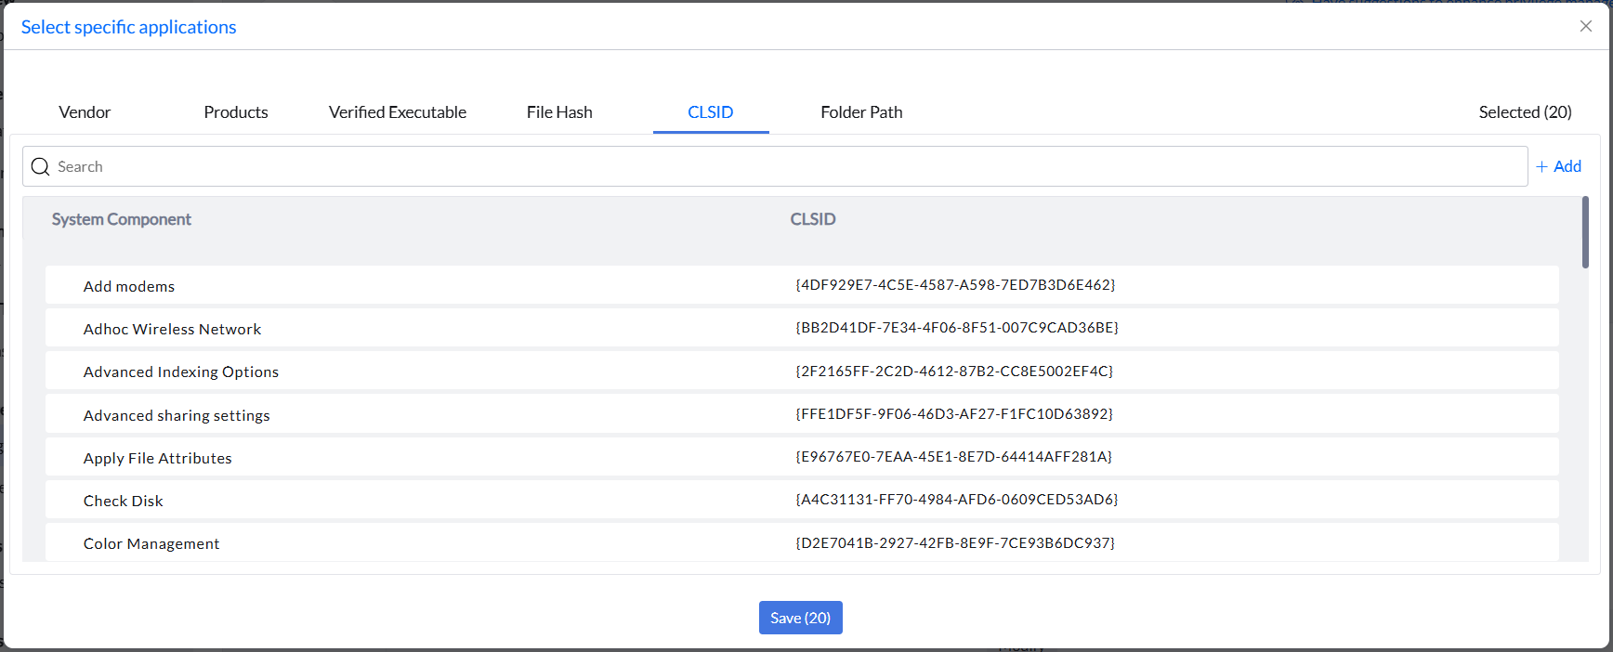Click the Add button next to search

(1558, 166)
